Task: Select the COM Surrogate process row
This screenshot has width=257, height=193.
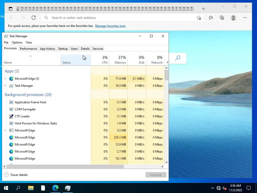Action: point(83,109)
